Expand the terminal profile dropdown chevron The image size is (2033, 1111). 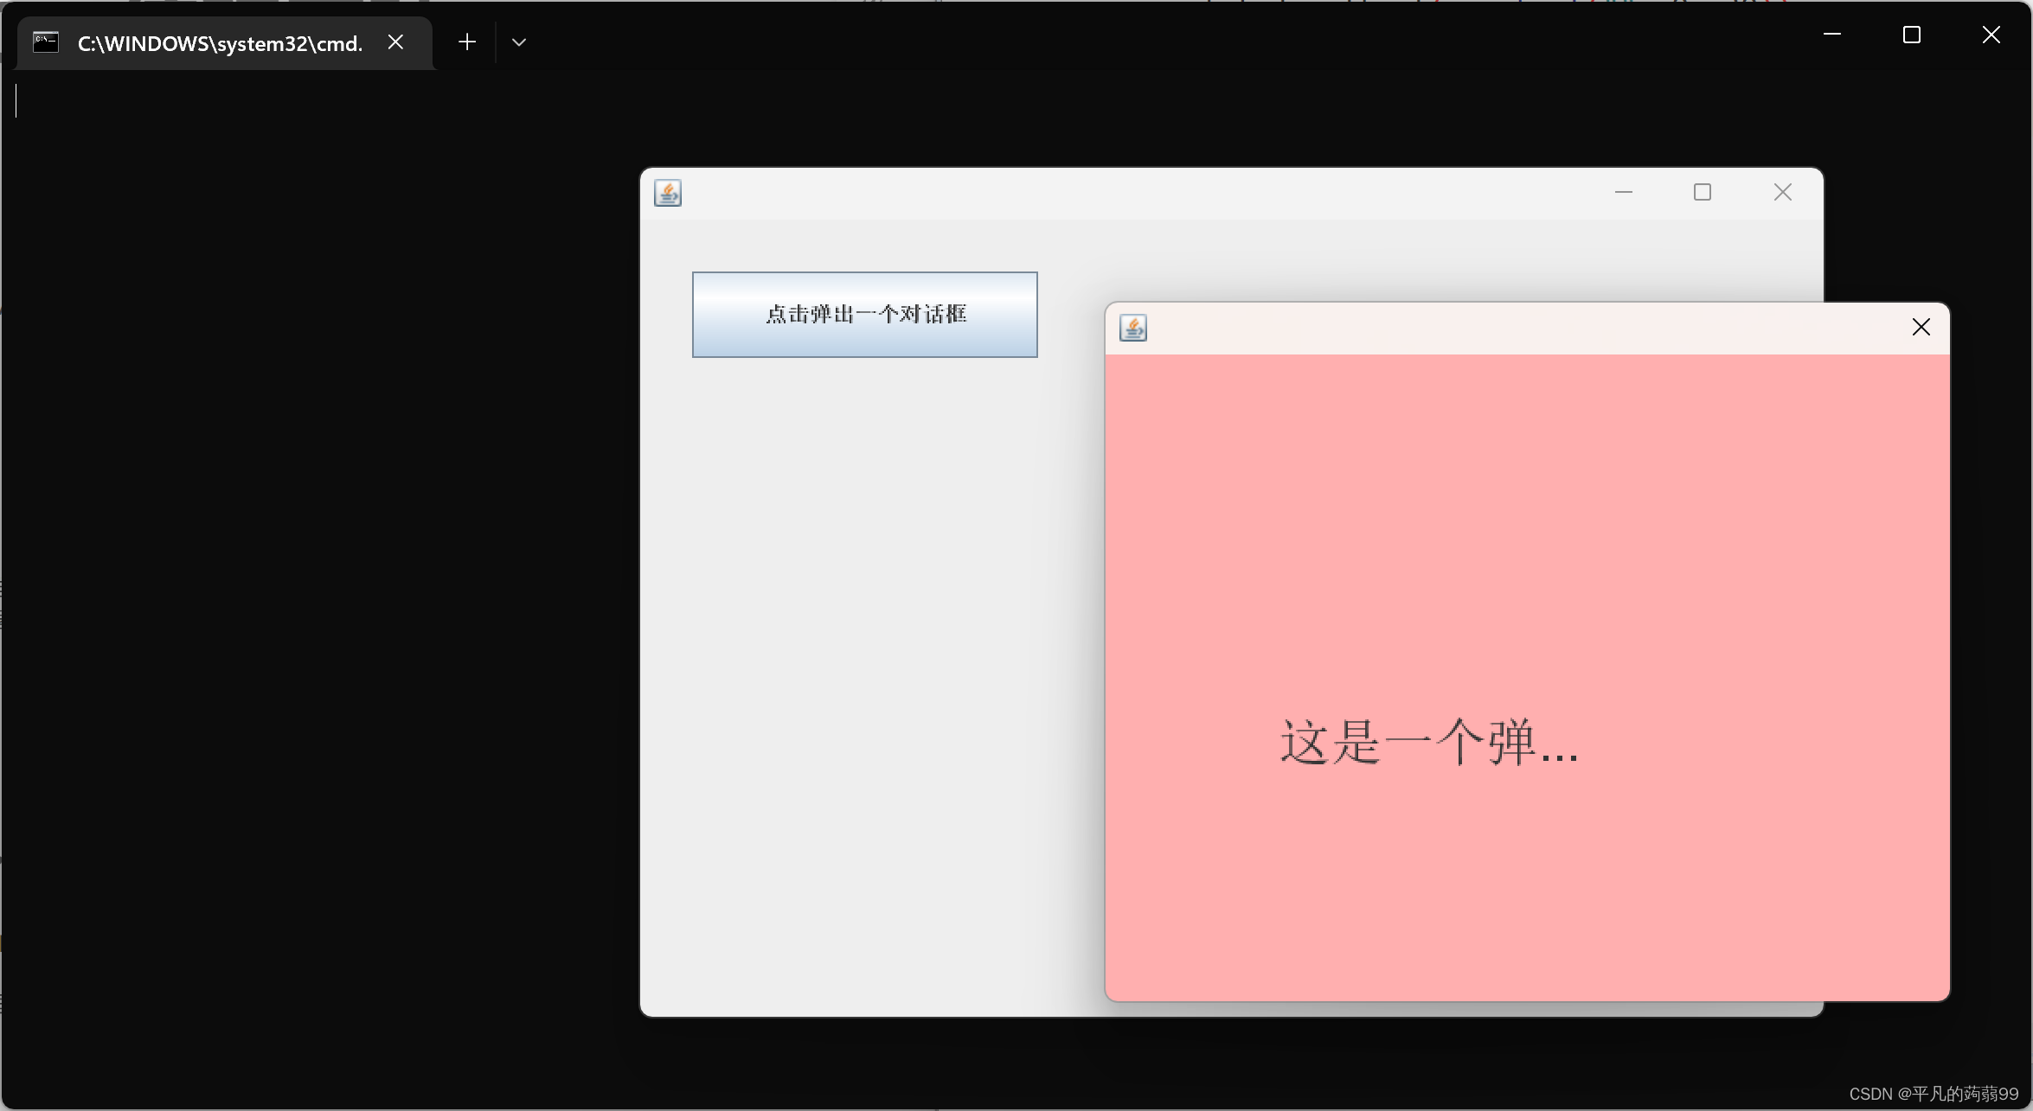[x=519, y=42]
